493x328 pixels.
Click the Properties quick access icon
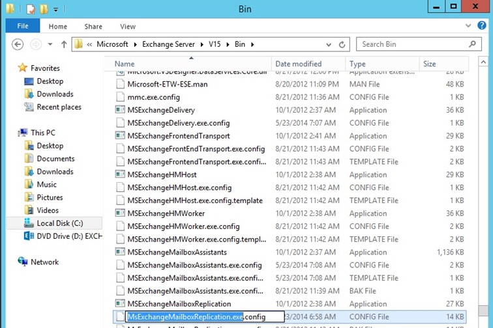point(31,9)
